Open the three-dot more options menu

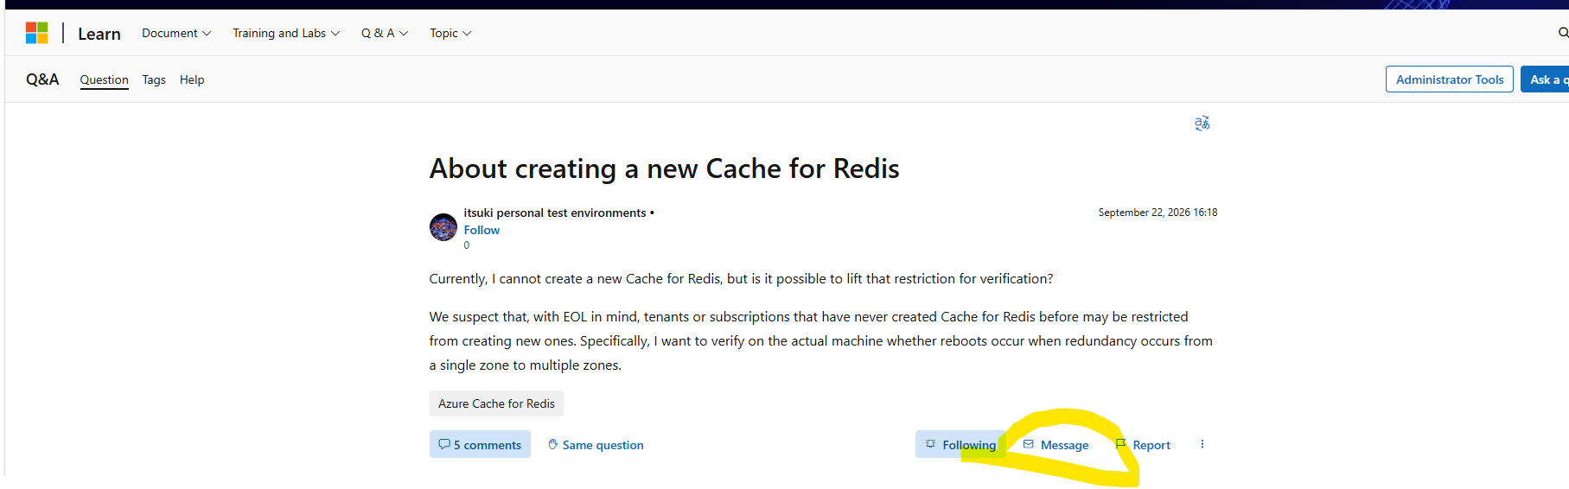[x=1202, y=444]
